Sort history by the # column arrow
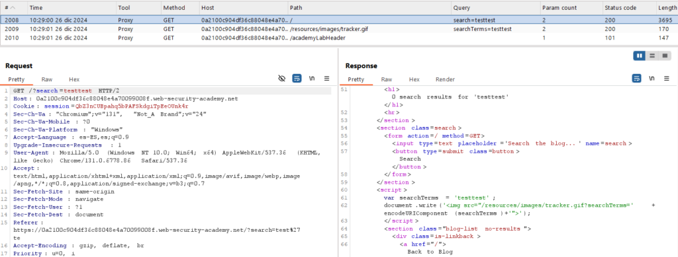 point(12,8)
